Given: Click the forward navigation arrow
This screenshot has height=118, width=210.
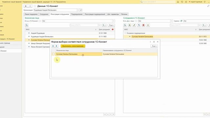Looking at the screenshot, I should pos(30,6).
